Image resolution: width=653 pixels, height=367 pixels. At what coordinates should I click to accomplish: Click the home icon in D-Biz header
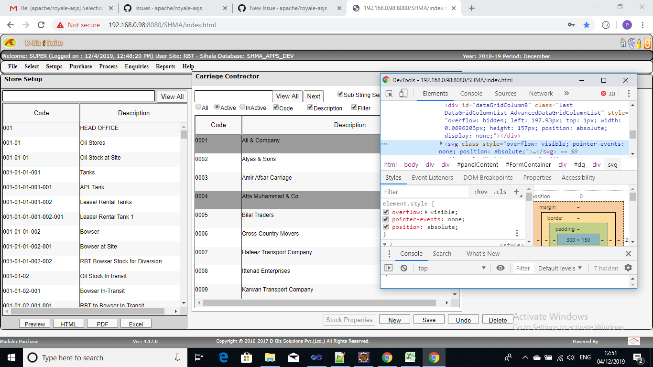pyautogui.click(x=623, y=43)
